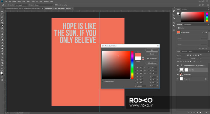Select the Lasso tool

2,17
